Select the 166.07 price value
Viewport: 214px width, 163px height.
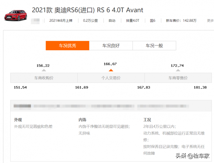pyautogui.click(x=110, y=64)
